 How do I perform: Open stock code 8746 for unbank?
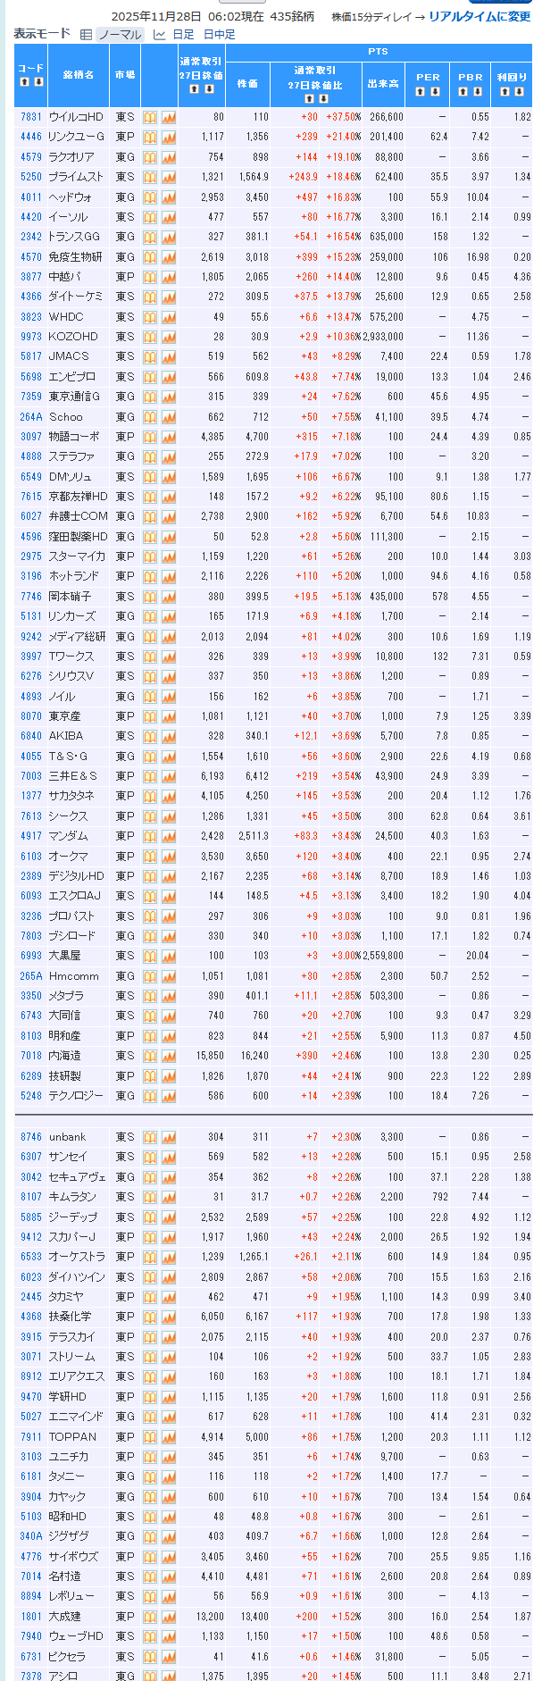31,1137
